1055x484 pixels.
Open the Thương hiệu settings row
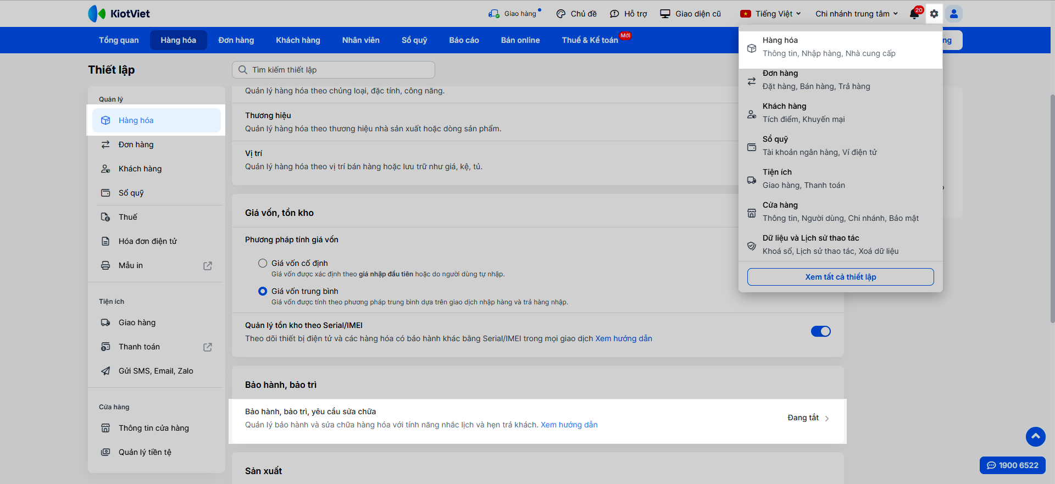[x=537, y=122]
